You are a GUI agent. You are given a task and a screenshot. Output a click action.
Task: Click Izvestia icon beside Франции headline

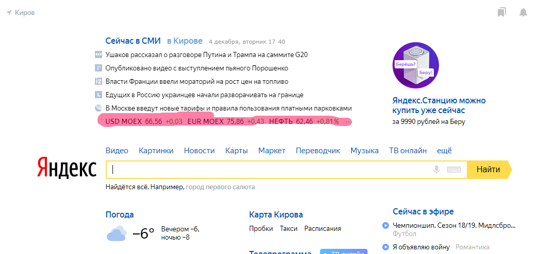(x=99, y=82)
